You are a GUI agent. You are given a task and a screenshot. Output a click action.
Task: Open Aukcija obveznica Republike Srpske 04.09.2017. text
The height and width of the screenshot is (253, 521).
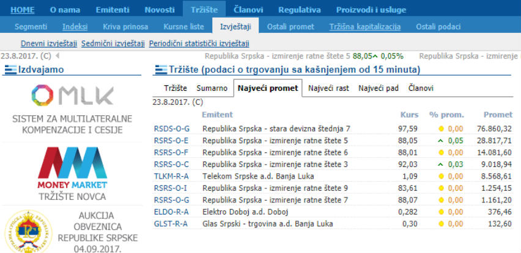pos(98,232)
